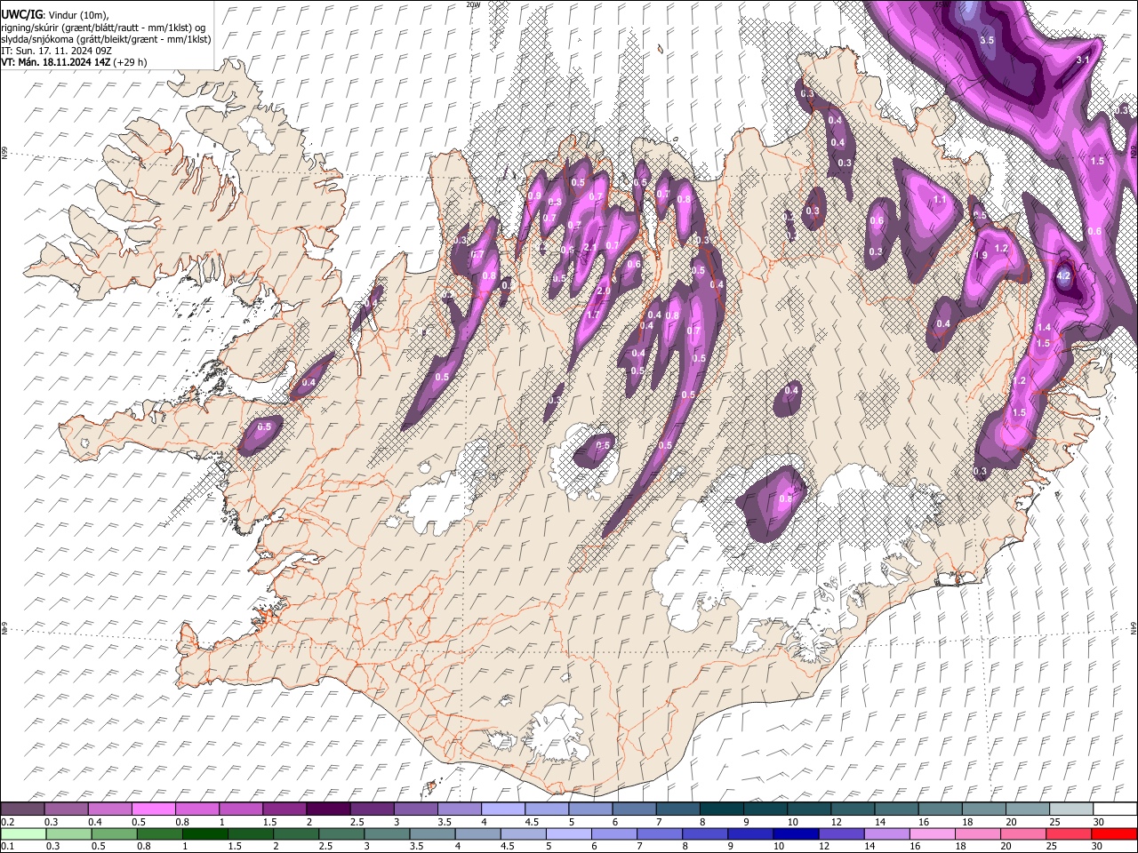
Task: Click the 4.2 precipitation value on the map
Action: (1063, 275)
